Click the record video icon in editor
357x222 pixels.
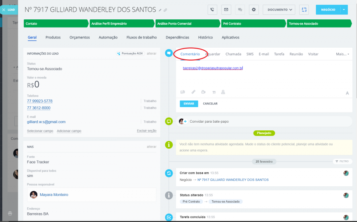click(x=203, y=92)
